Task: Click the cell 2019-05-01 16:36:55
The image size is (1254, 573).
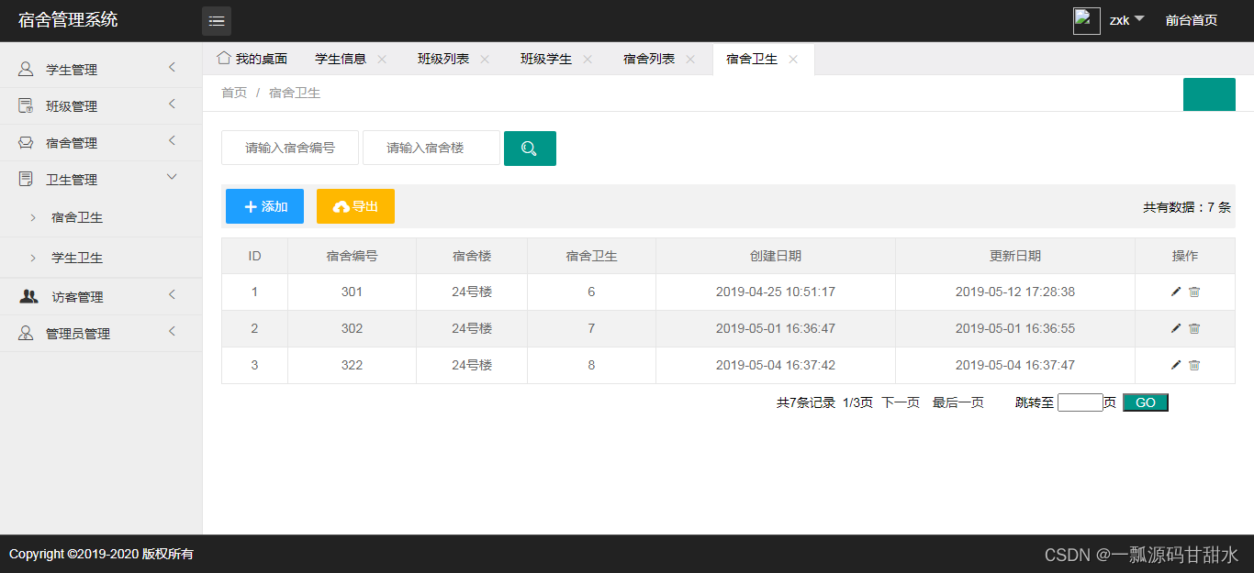Action: coord(1015,328)
